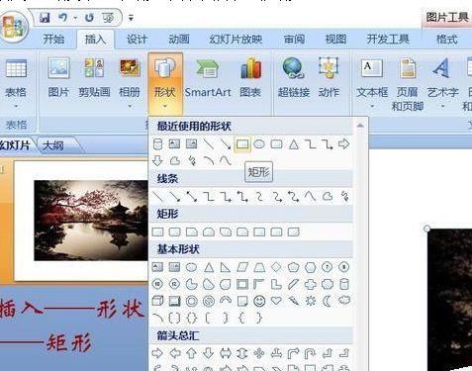
Task: Open the 相册 photo album dropdown
Action: 130,83
